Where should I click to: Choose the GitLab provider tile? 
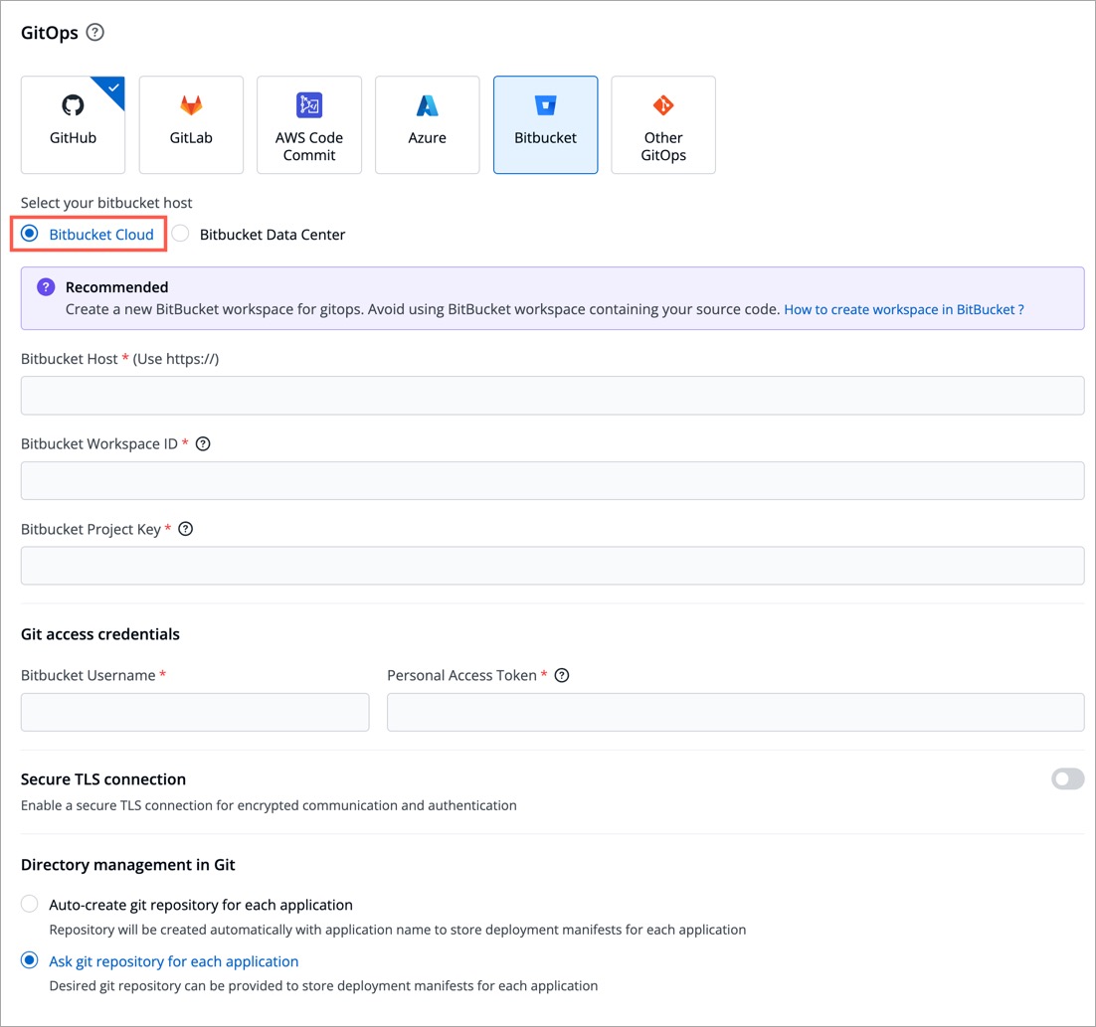191,124
